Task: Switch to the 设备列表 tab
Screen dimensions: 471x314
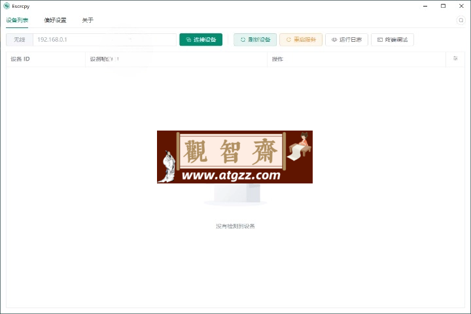Action: (17, 20)
